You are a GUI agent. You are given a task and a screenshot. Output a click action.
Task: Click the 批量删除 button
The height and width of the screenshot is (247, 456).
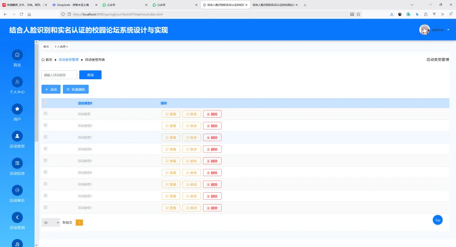pyautogui.click(x=76, y=89)
